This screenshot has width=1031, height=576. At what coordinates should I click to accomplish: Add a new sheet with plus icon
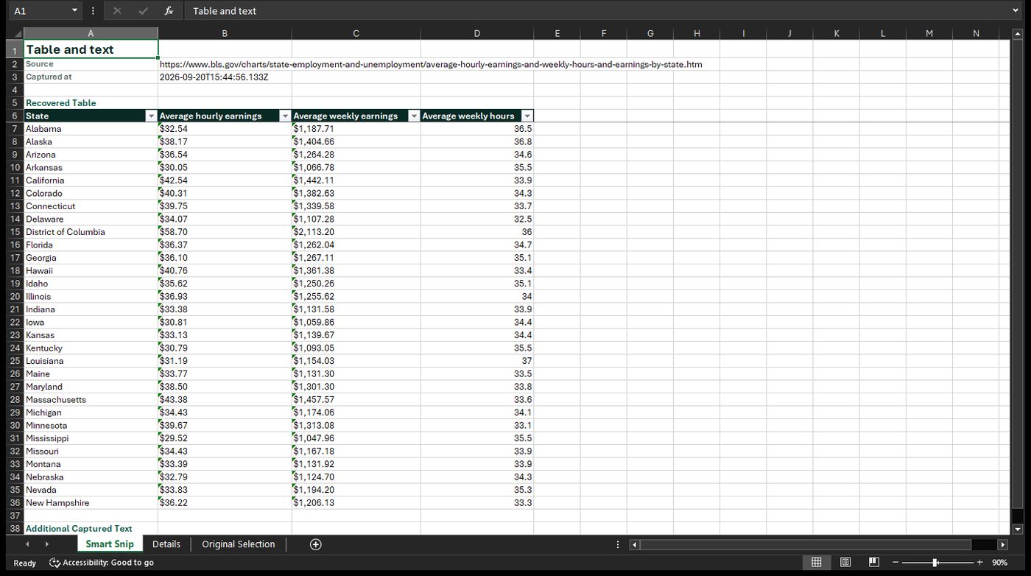(x=316, y=544)
